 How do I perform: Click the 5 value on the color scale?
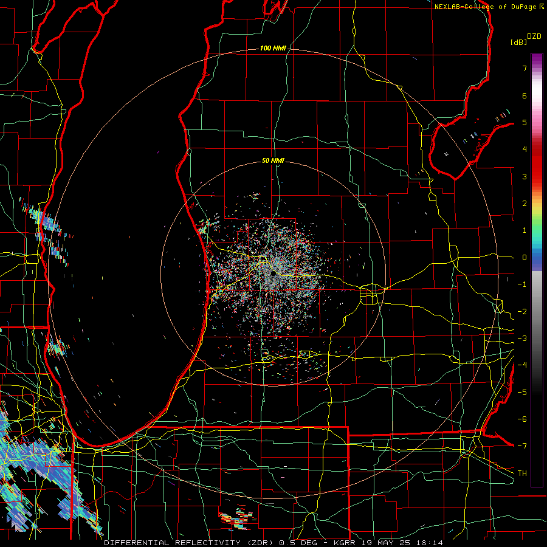tap(525, 122)
